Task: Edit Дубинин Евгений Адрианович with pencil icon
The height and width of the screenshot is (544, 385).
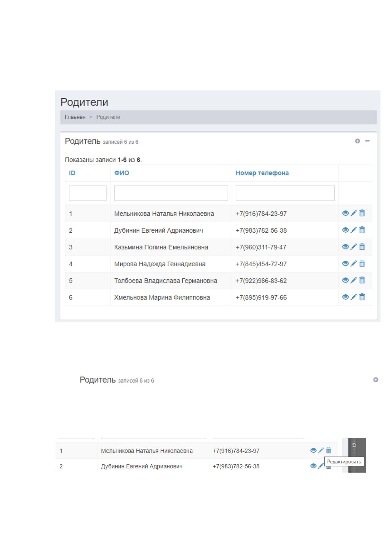Action: [354, 230]
